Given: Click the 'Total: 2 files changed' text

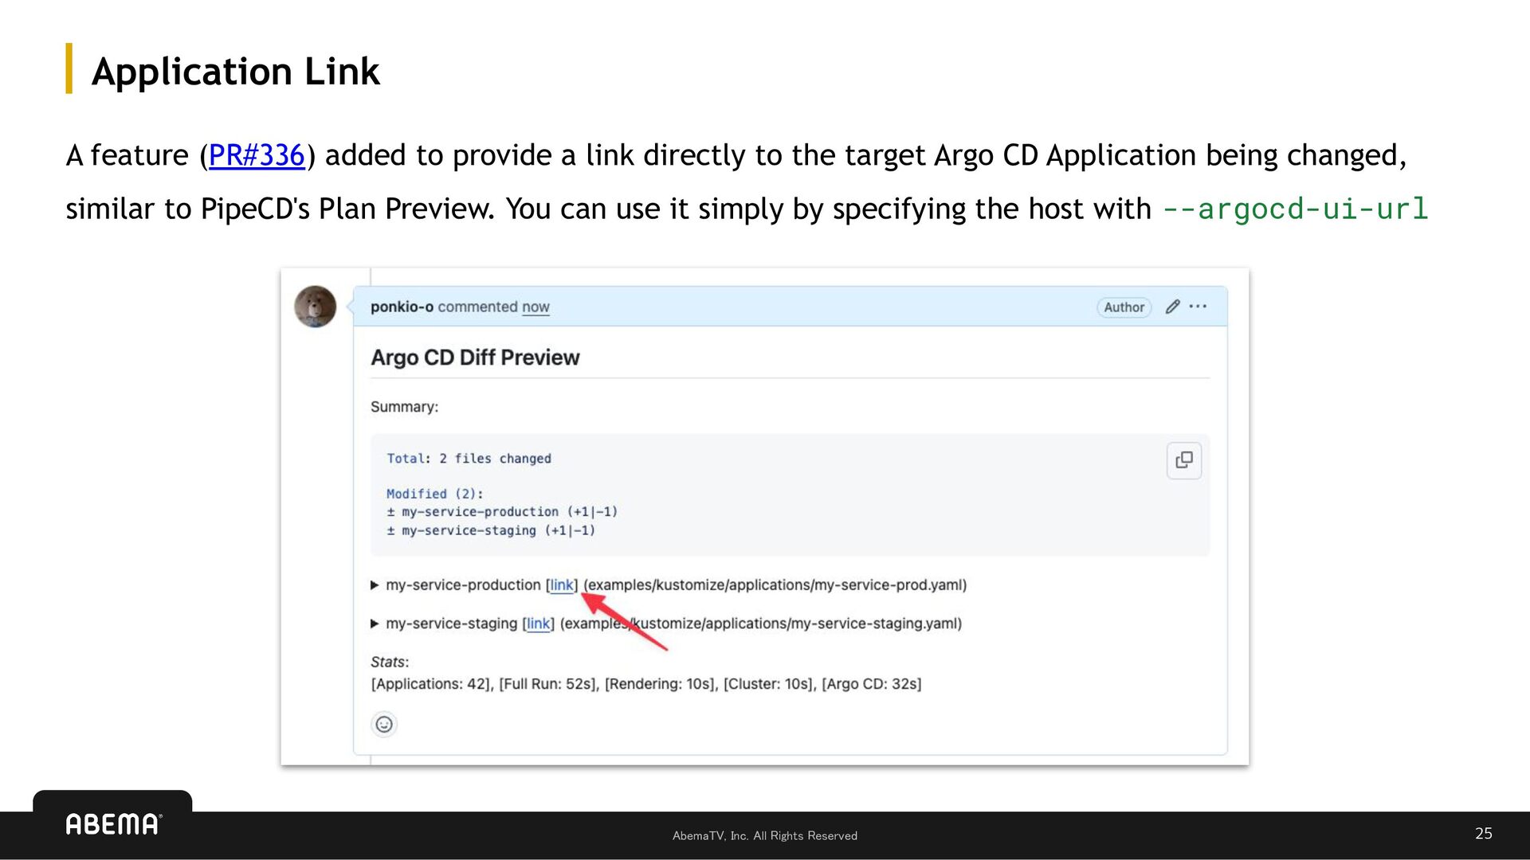Looking at the screenshot, I should [x=469, y=459].
